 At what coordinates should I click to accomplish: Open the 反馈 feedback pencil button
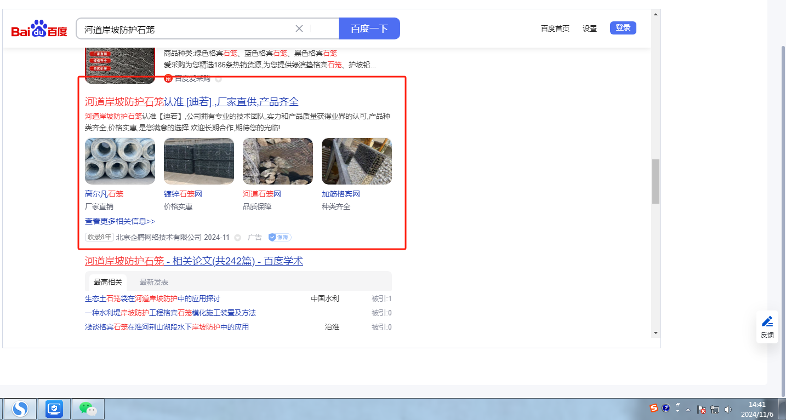(767, 327)
